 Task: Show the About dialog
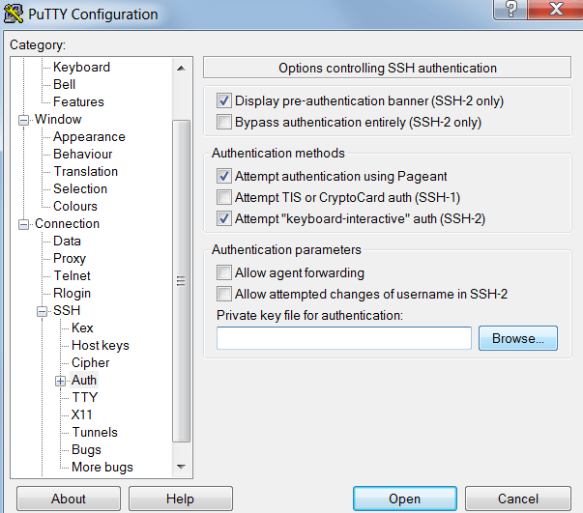pyautogui.click(x=69, y=499)
